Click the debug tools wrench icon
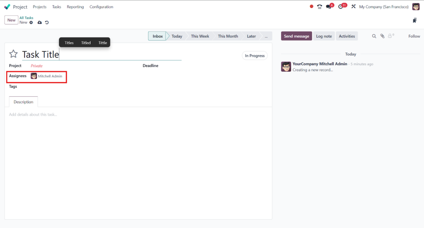Screen dimensions: 424x228 pos(354,7)
